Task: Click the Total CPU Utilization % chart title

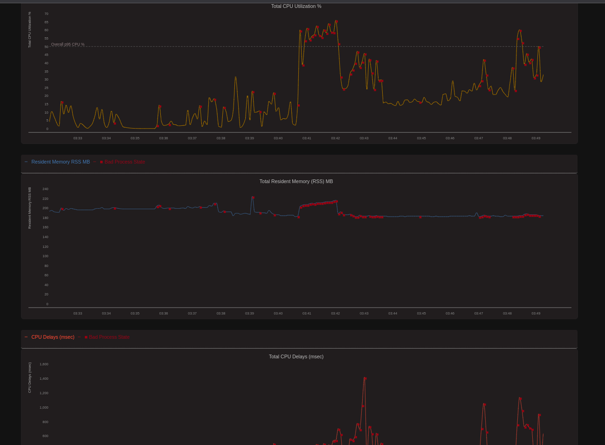Action: point(296,6)
